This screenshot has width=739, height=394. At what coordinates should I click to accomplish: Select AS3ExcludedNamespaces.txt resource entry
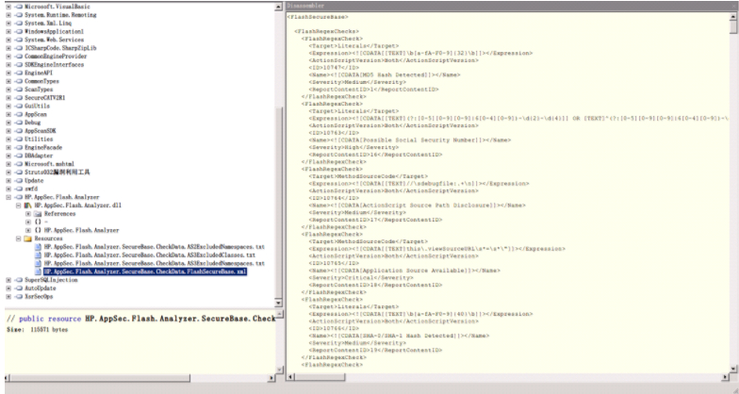point(155,264)
